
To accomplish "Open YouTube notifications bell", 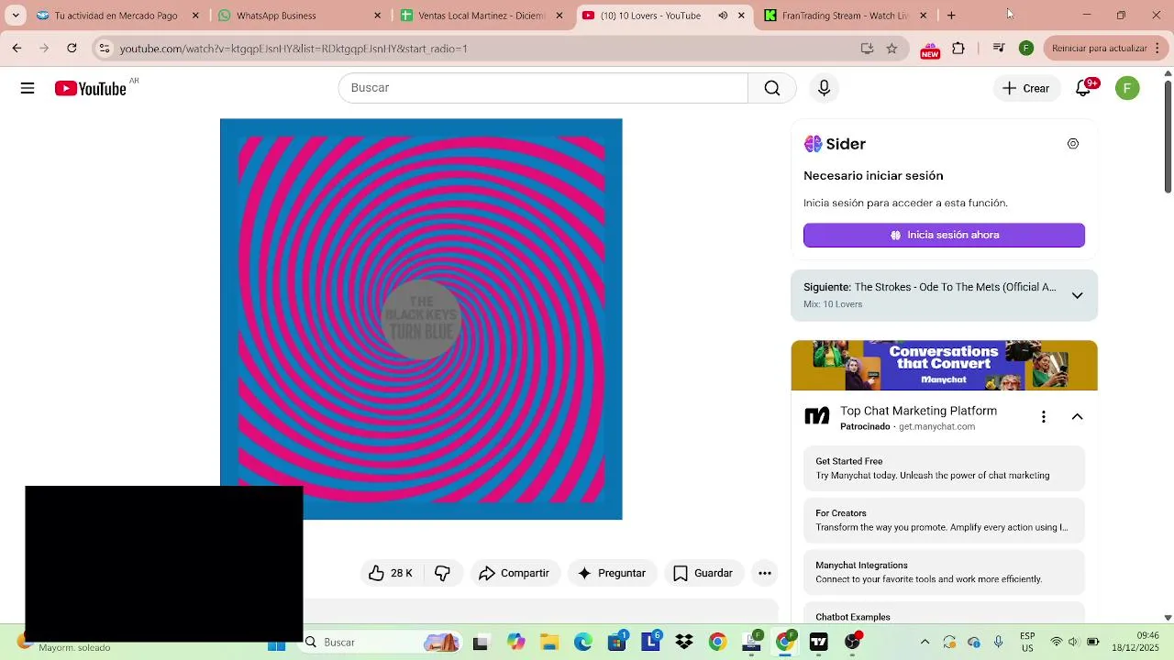I will coord(1083,88).
